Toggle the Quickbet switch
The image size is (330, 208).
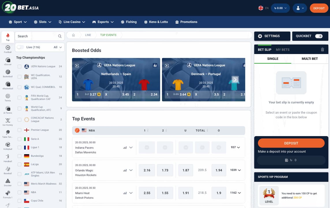coord(319,36)
